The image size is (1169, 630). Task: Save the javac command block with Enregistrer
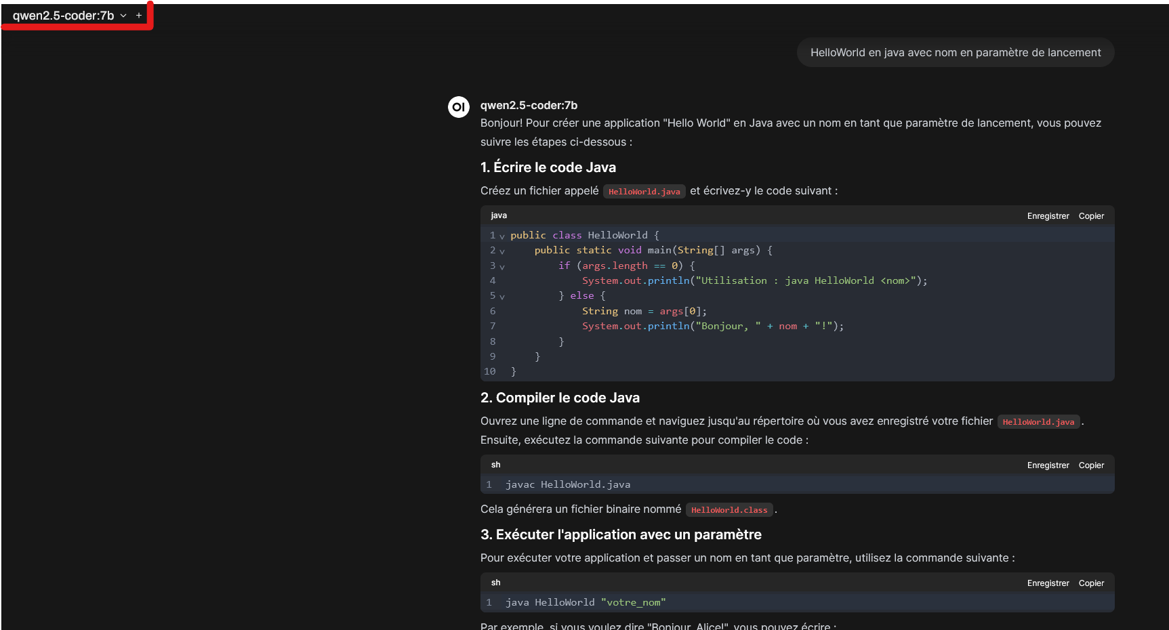(x=1048, y=465)
